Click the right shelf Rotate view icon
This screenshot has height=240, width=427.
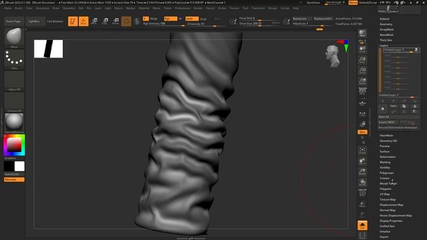pyautogui.click(x=362, y=183)
